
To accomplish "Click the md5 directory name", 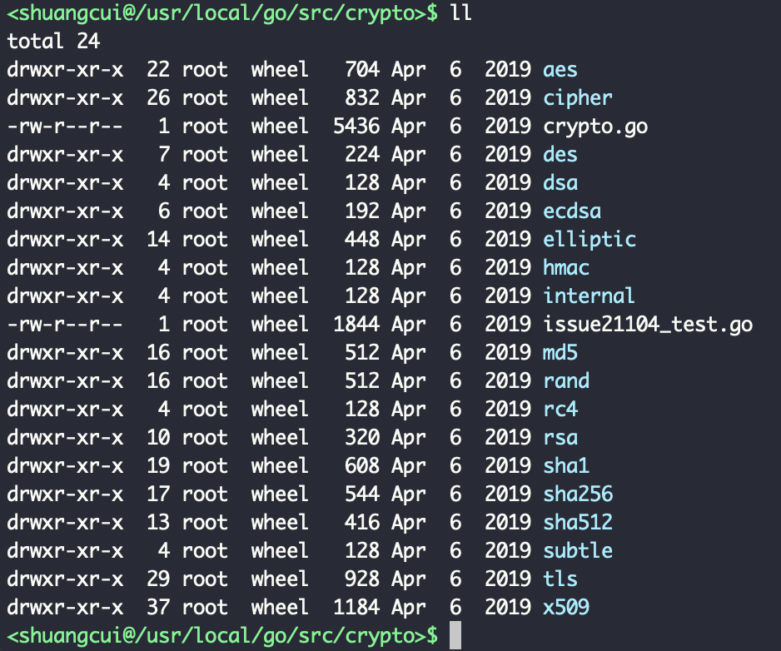I will [x=560, y=353].
